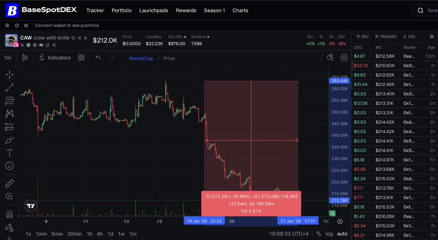Switch chart to Price view
The width and height of the screenshot is (438, 240).
tap(169, 58)
